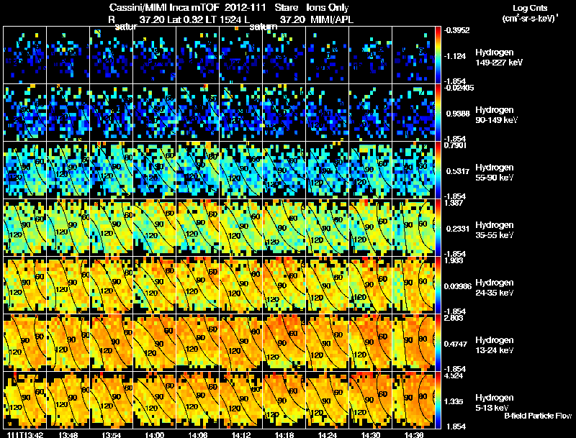Open the 24-35 keV panel at 13:48

tap(68, 286)
